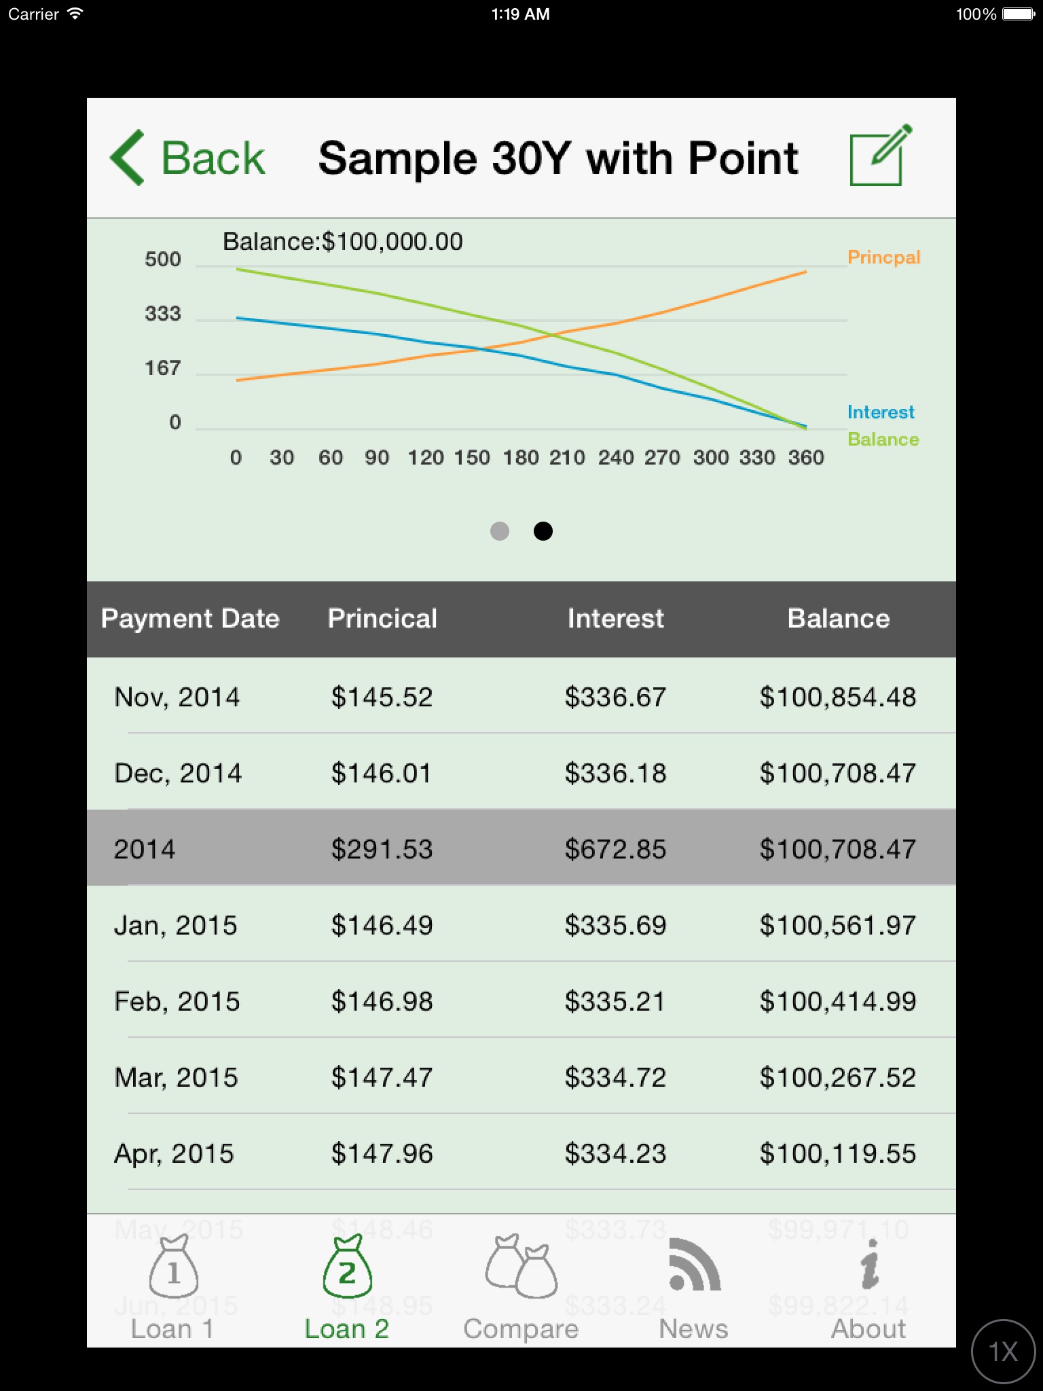
Task: Tap the Payment Date column header
Action: click(x=190, y=619)
